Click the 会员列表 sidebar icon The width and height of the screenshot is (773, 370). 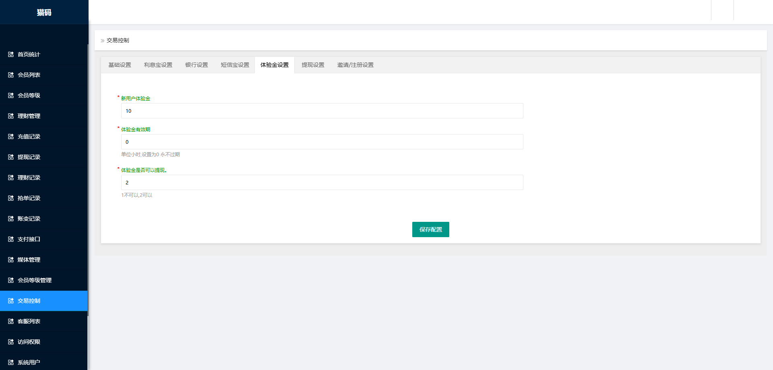(10, 75)
